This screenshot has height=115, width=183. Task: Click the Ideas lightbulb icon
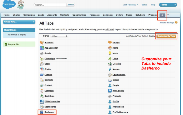[x=110, y=53]
